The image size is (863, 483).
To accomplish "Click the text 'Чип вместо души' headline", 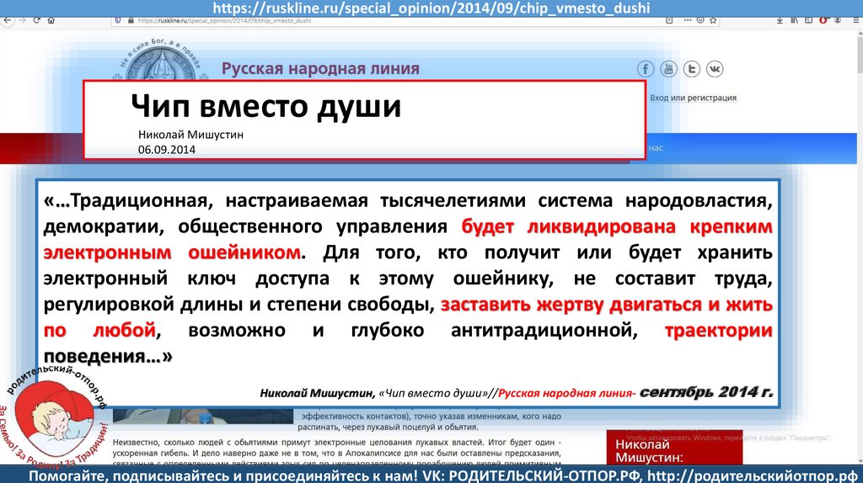I will pyautogui.click(x=265, y=105).
